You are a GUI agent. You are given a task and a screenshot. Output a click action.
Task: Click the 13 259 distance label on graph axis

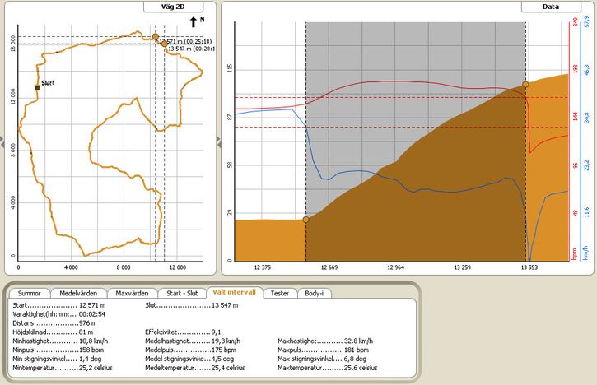[x=462, y=267]
